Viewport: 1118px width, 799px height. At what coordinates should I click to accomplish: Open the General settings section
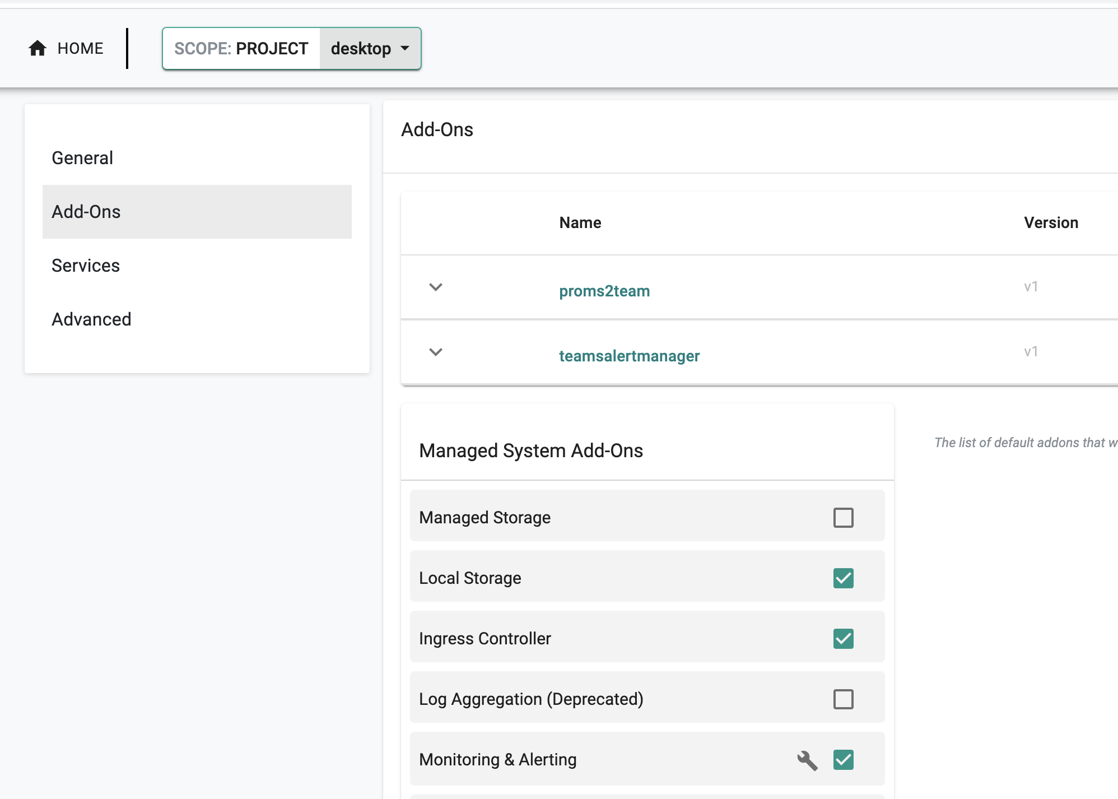click(x=197, y=158)
